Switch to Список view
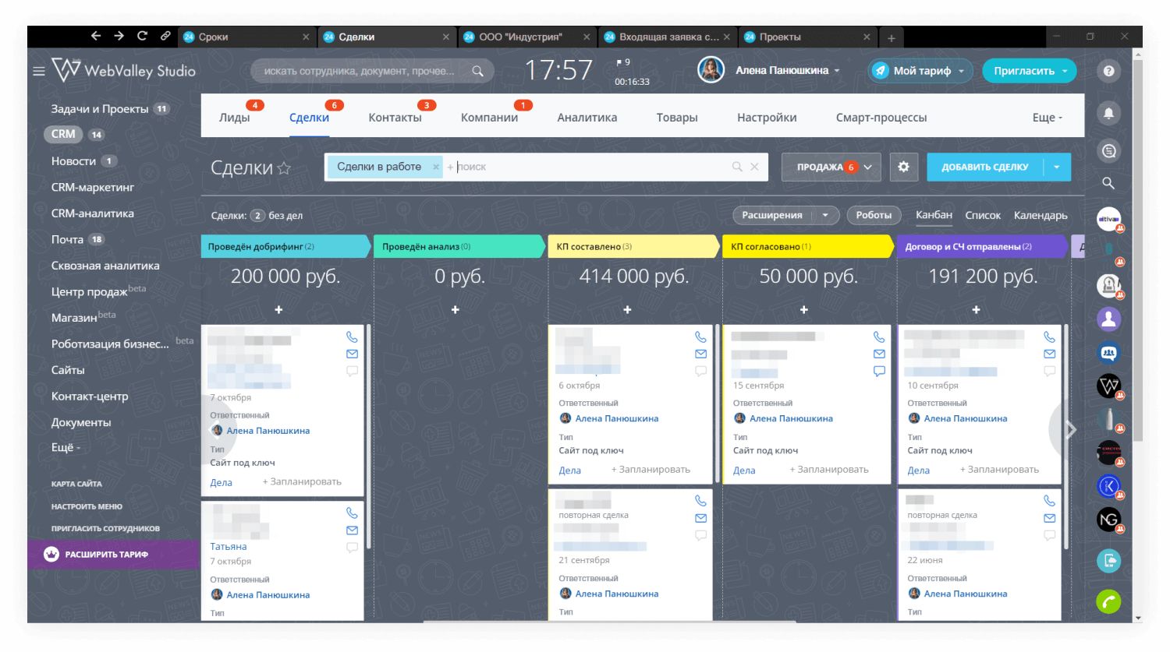 pos(983,216)
